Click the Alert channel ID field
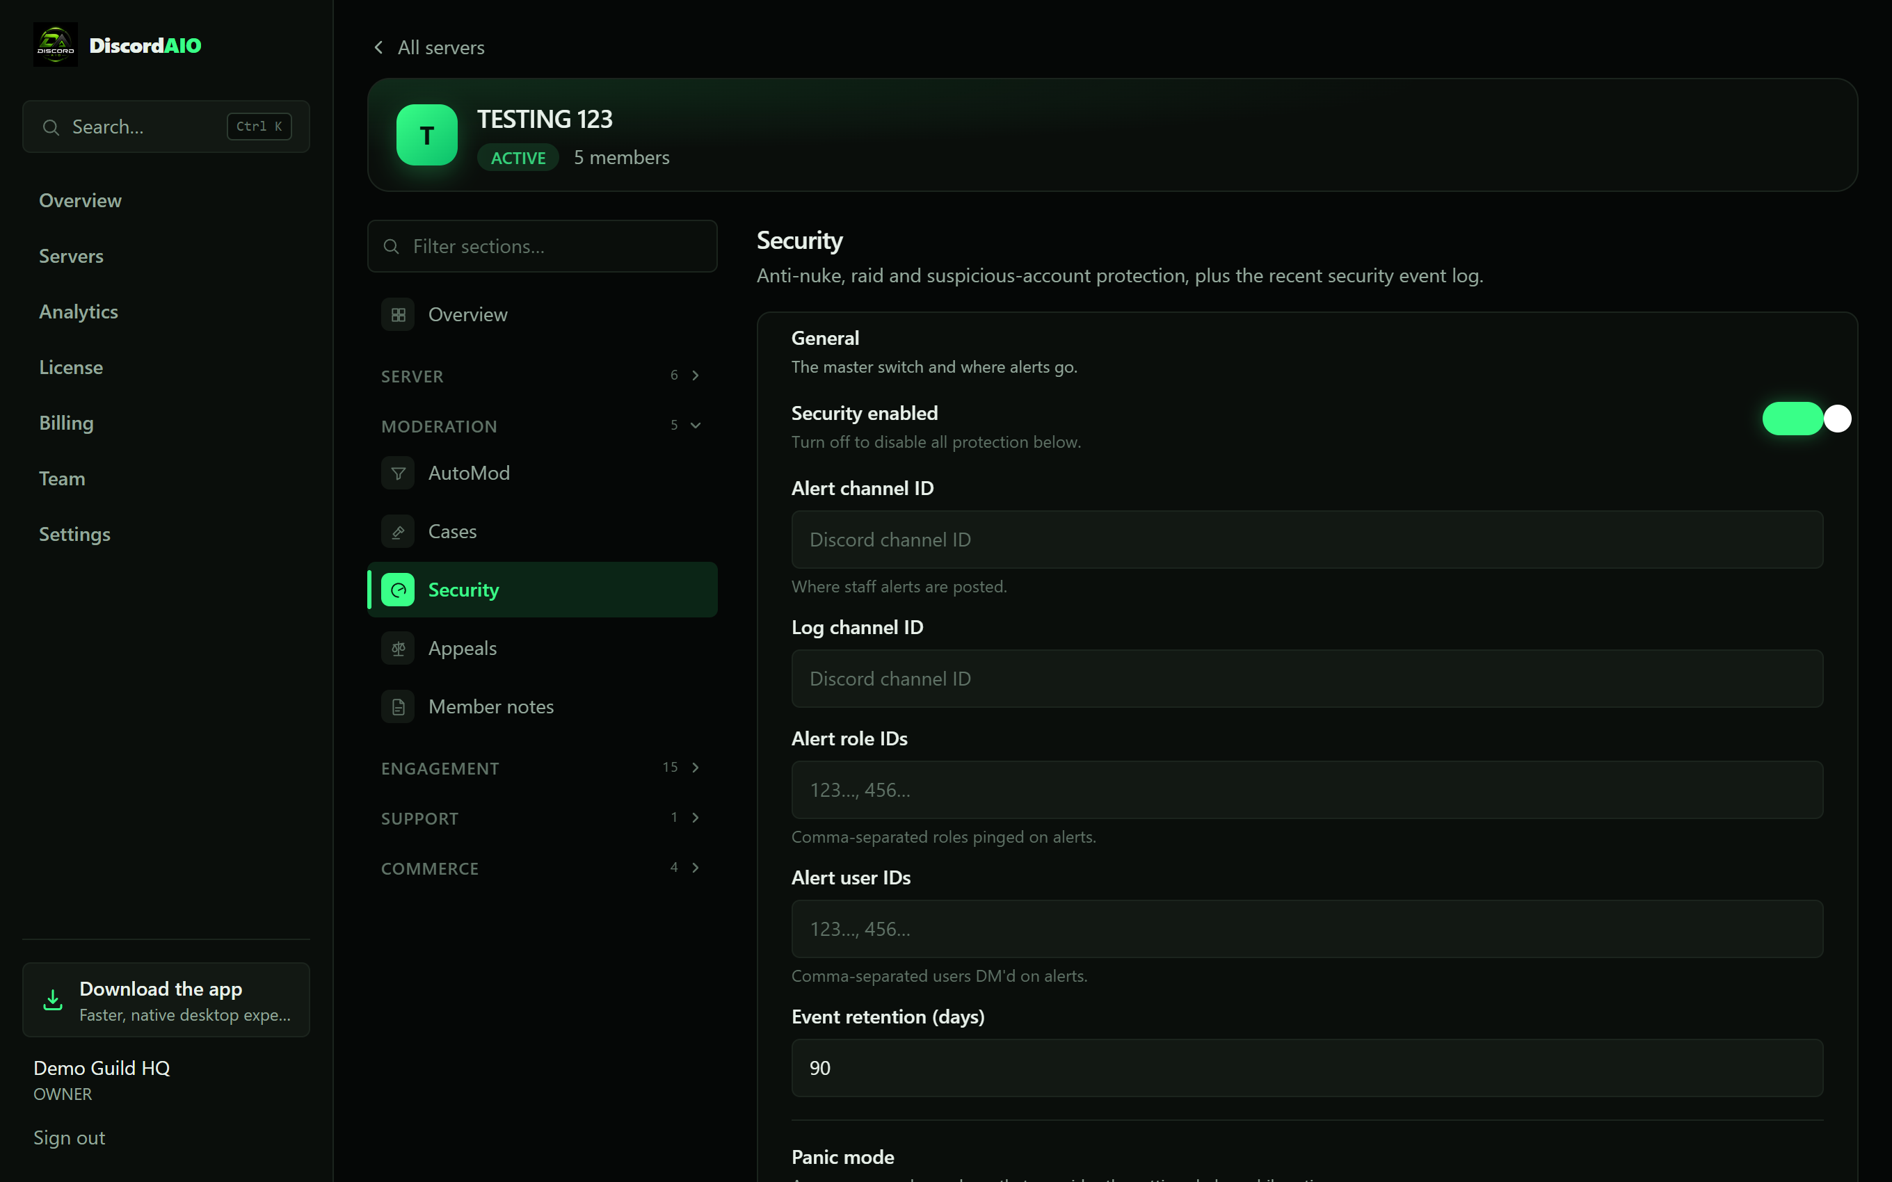Image resolution: width=1892 pixels, height=1182 pixels. click(x=1307, y=540)
